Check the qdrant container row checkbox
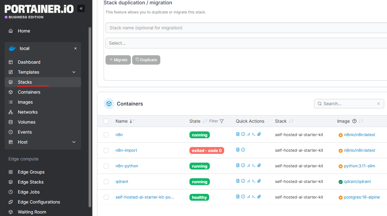 106,181
